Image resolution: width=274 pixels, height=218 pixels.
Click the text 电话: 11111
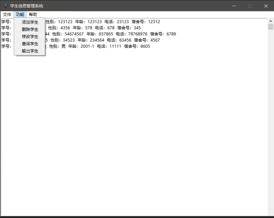point(109,46)
